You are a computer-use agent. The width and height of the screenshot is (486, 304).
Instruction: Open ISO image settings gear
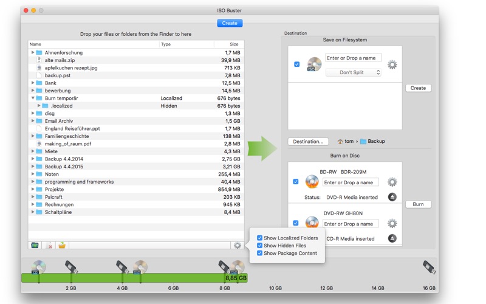click(x=392, y=64)
